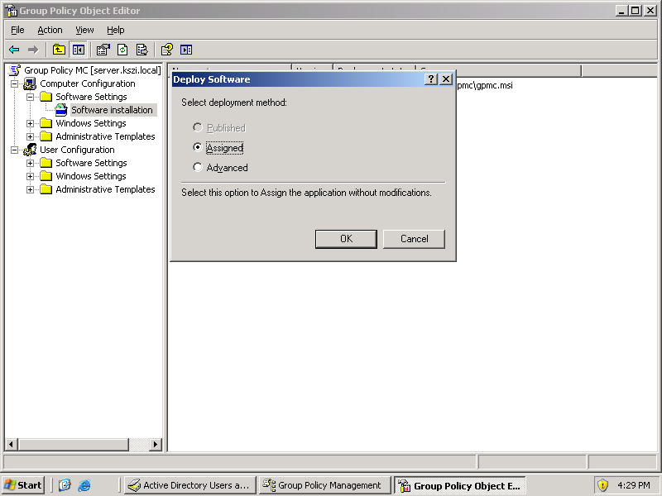This screenshot has width=662, height=496.
Task: Open the Action menu
Action: pos(50,30)
